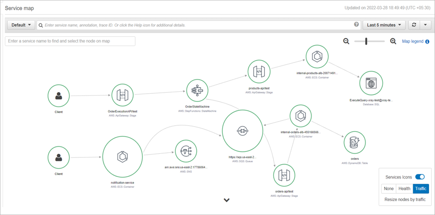Image resolution: width=435 pixels, height=215 pixels.
Task: Open the orders-api/test API Gateway node
Action: click(284, 175)
